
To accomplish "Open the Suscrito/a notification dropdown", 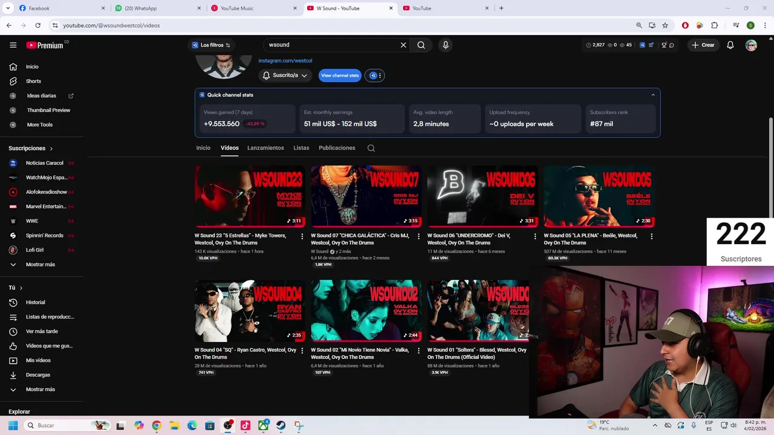I will [285, 76].
